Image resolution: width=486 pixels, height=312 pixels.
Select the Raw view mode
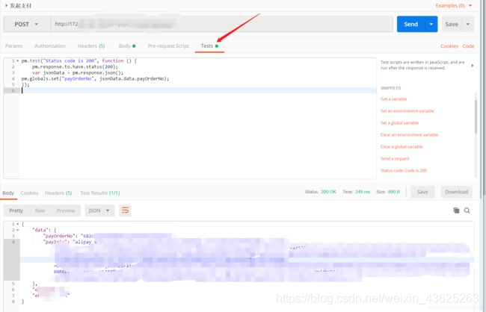[40, 210]
